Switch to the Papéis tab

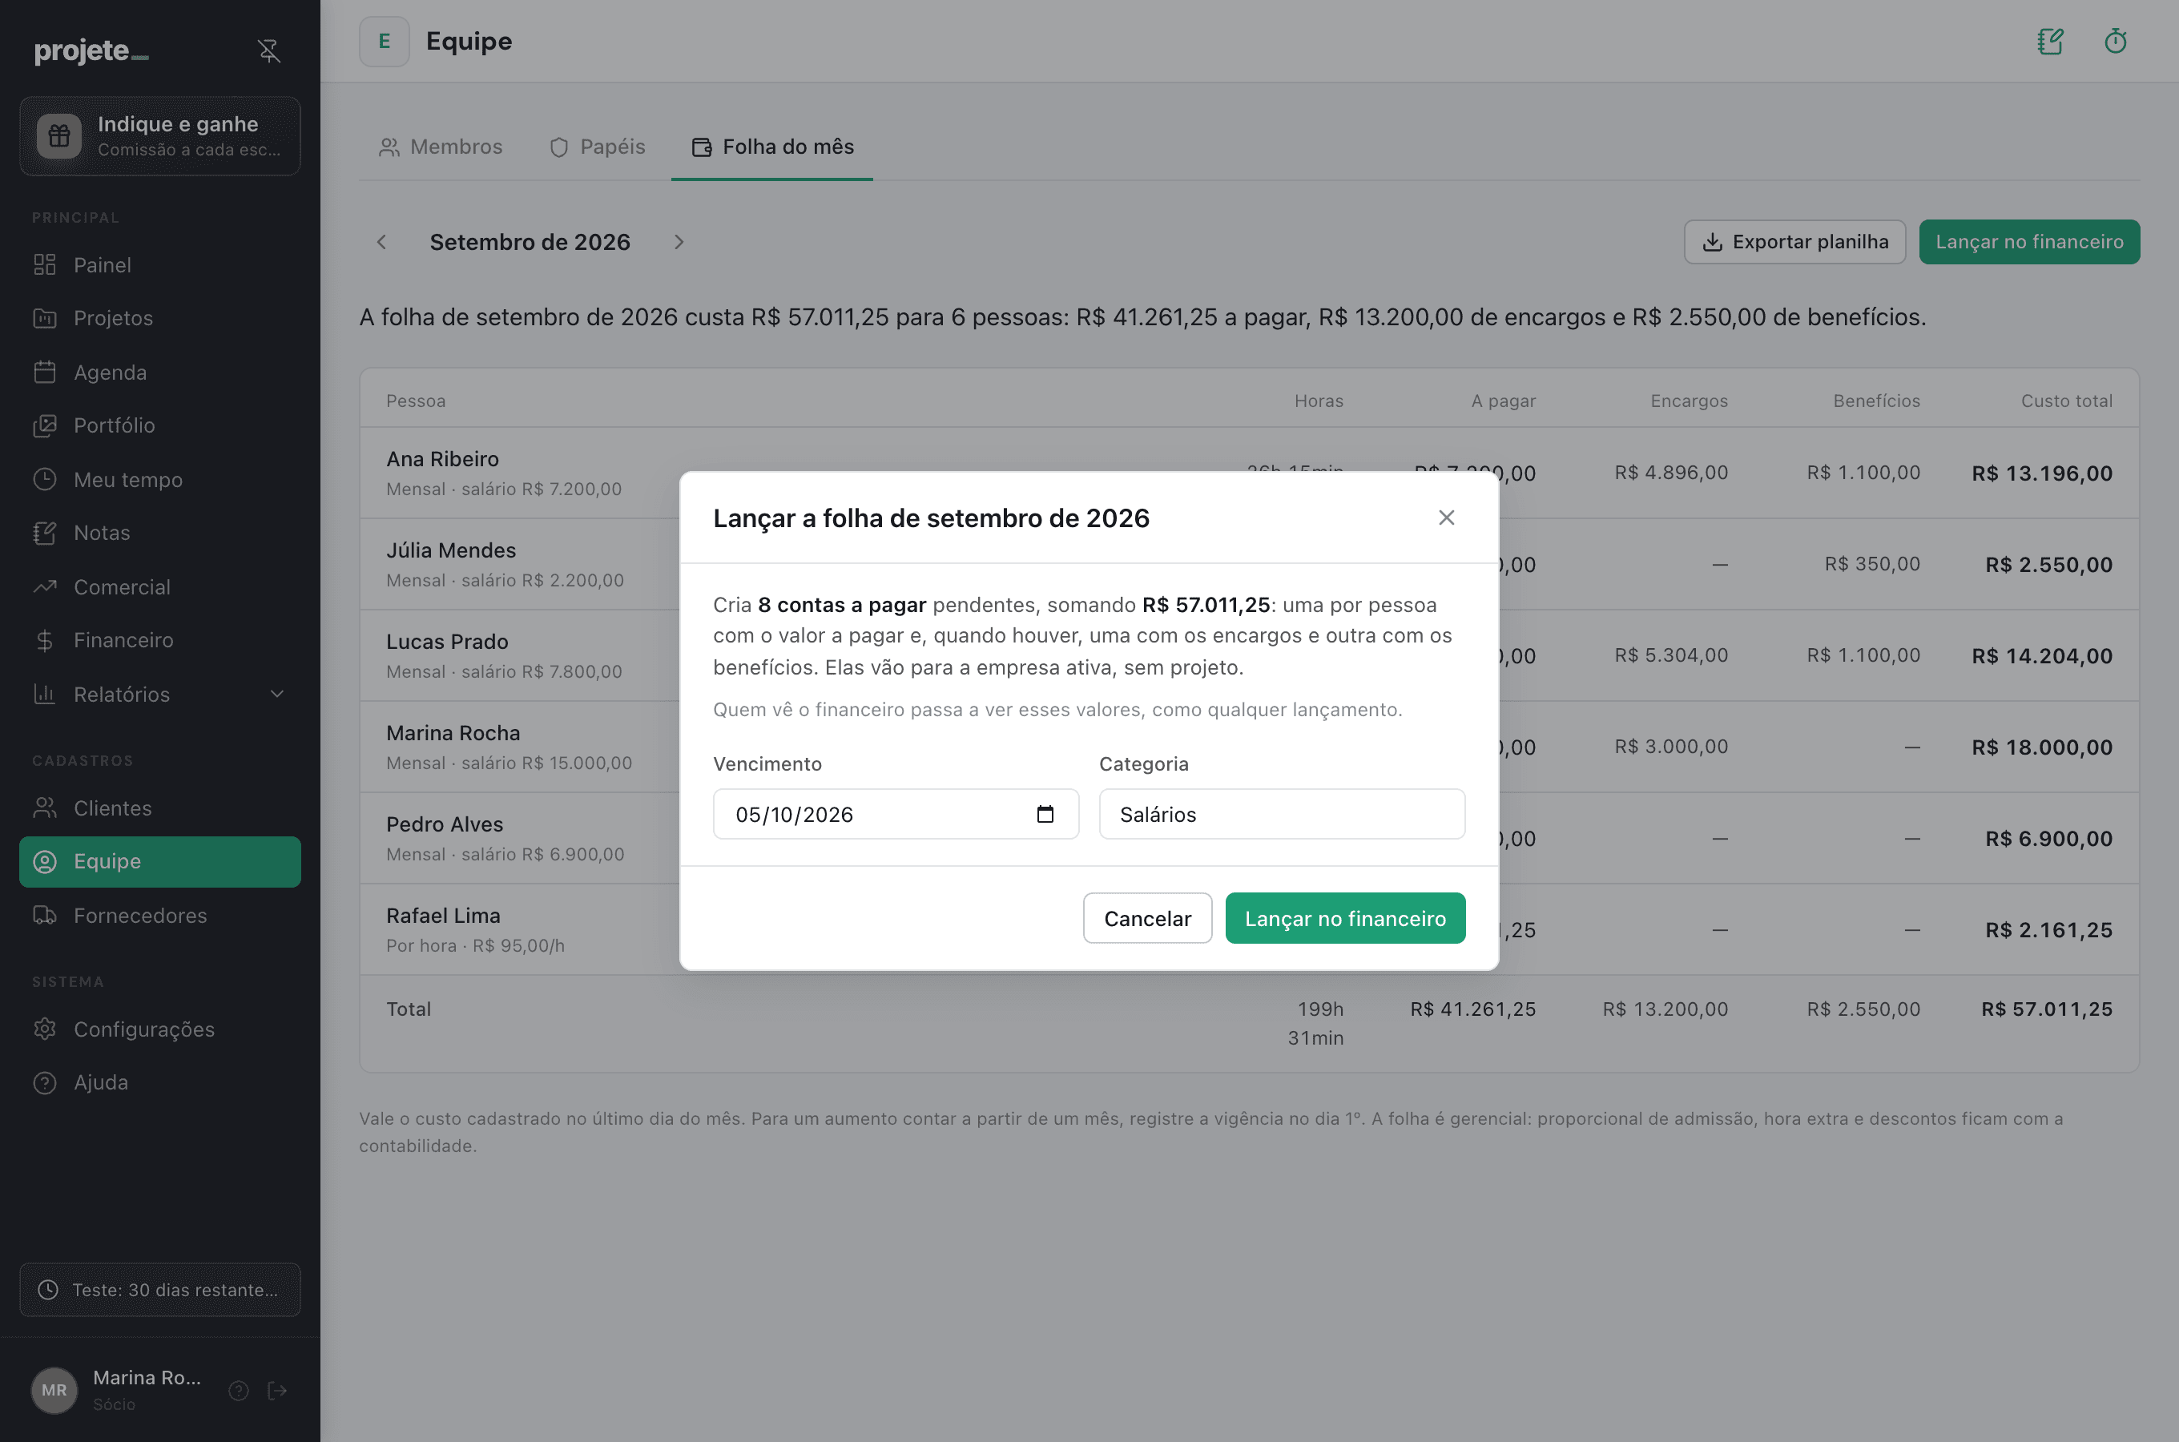click(598, 147)
